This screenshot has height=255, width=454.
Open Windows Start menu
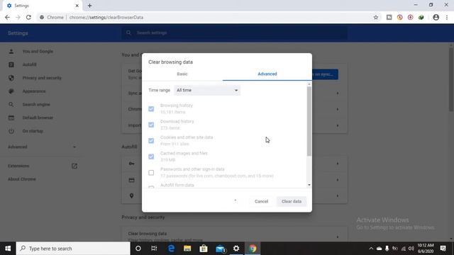[x=8, y=249]
